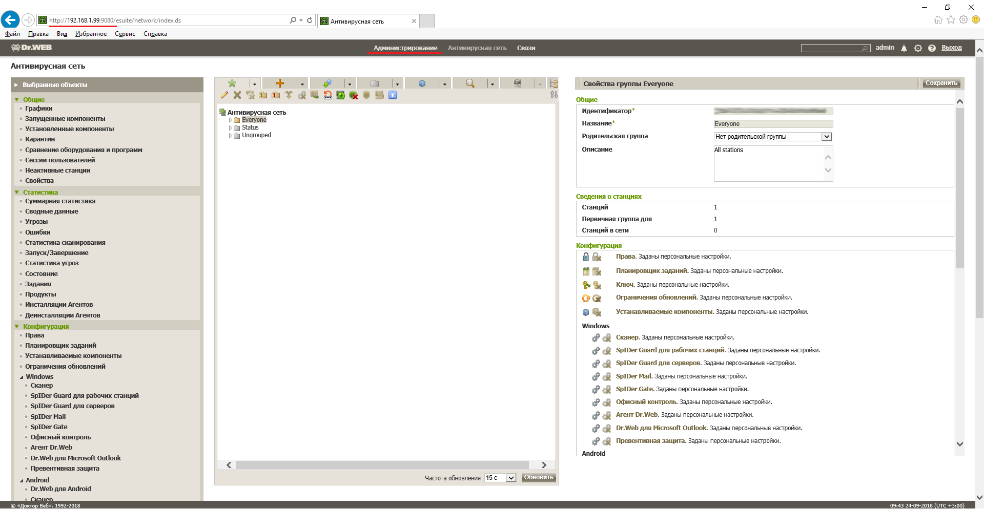This screenshot has height=509, width=984.
Task: Open the Файл menu
Action: pyautogui.click(x=12, y=34)
